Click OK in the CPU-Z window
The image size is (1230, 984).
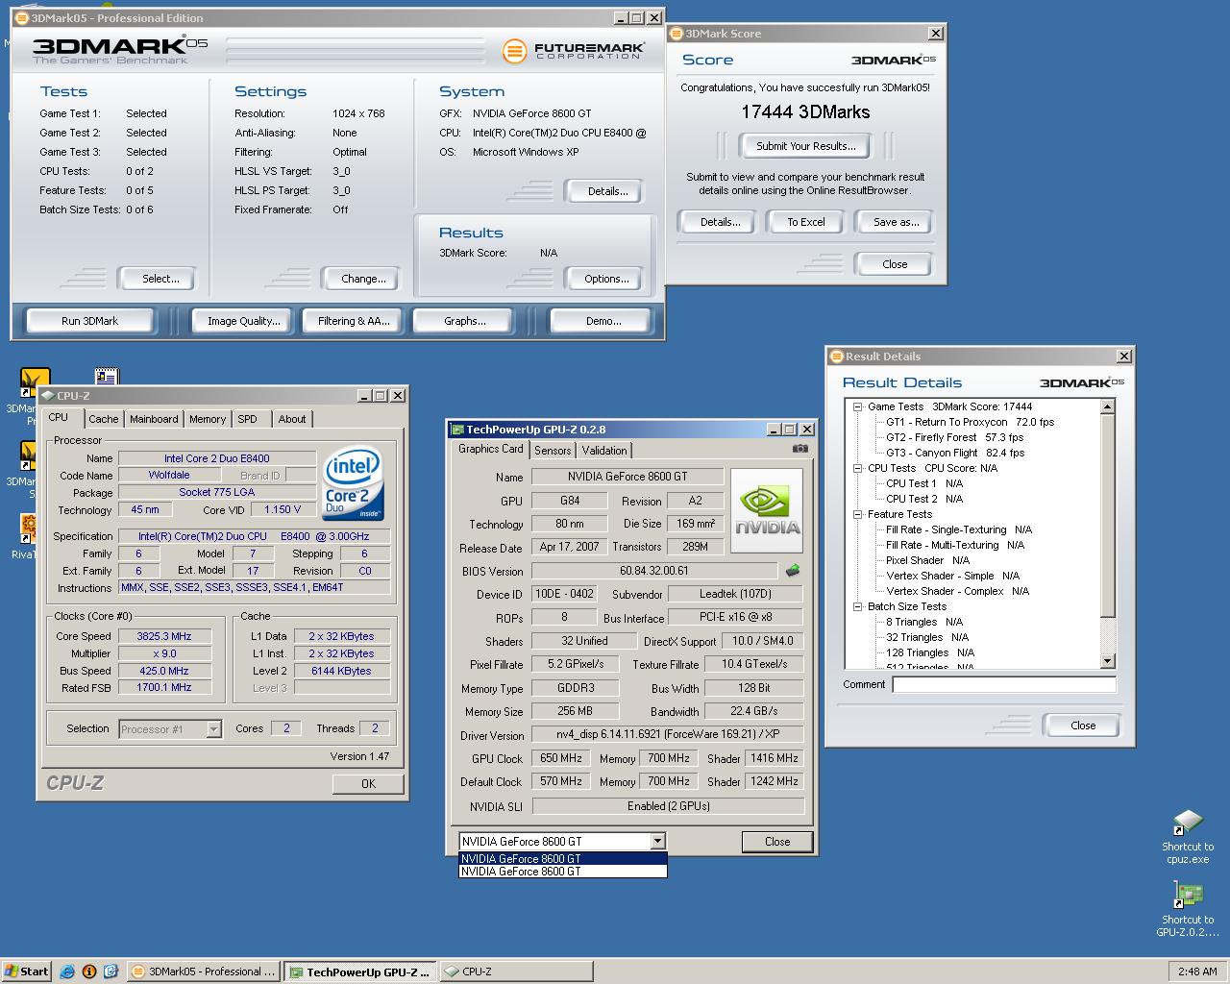click(x=368, y=784)
